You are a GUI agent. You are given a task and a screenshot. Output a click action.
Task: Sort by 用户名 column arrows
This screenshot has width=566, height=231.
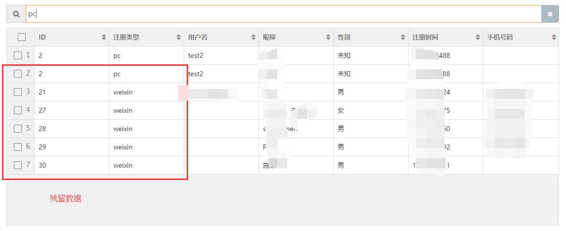click(x=254, y=37)
